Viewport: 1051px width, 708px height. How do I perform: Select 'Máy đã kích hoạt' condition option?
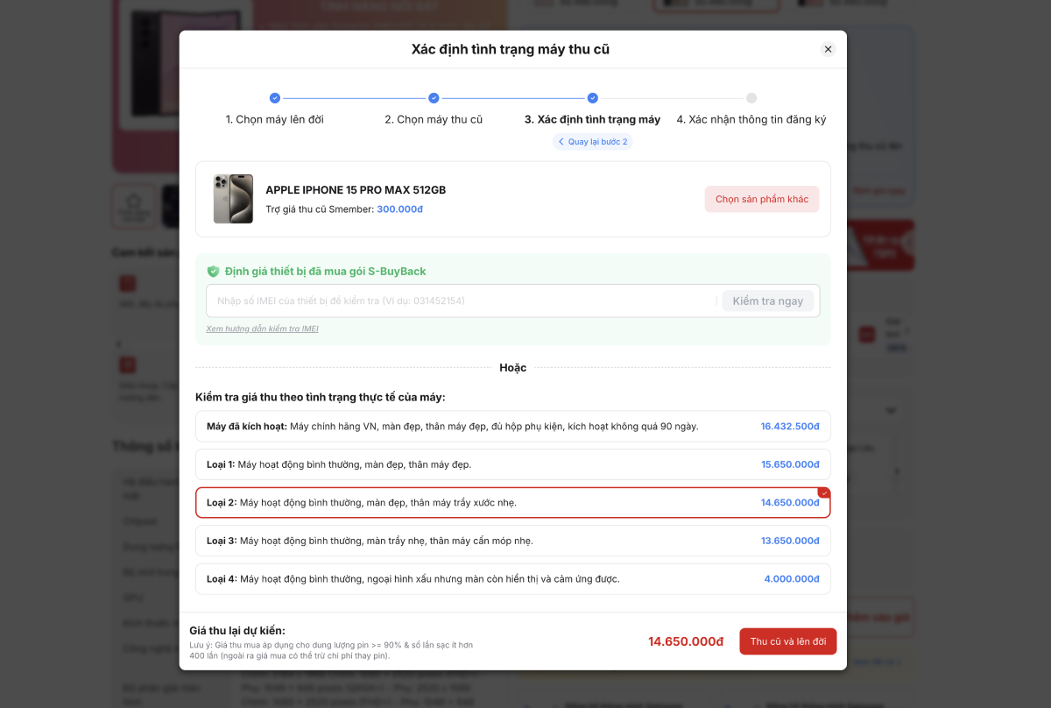tap(513, 426)
